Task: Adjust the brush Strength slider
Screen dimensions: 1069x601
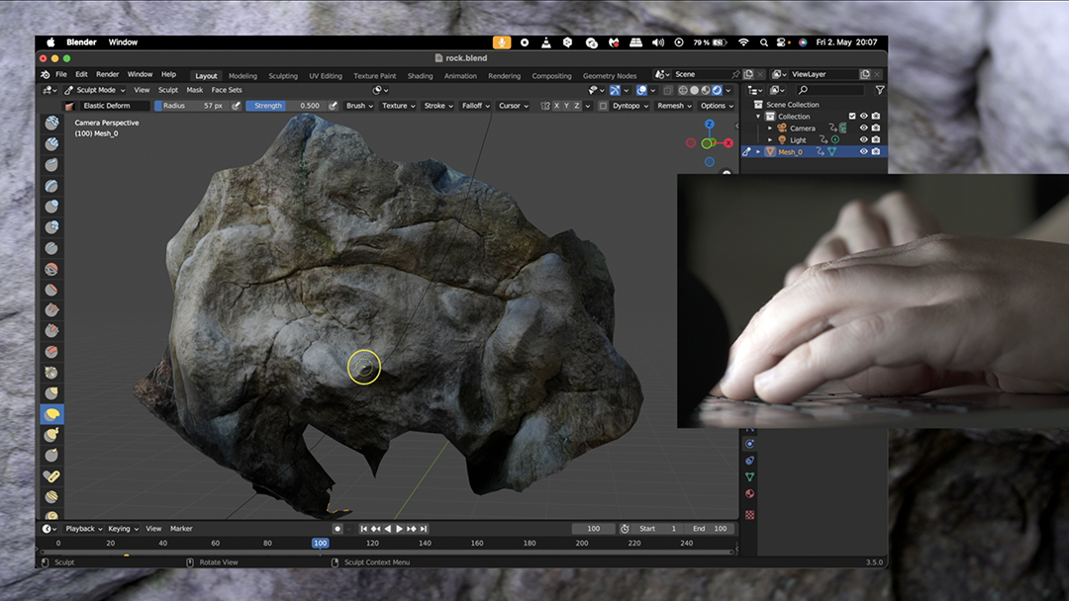Action: (x=287, y=106)
